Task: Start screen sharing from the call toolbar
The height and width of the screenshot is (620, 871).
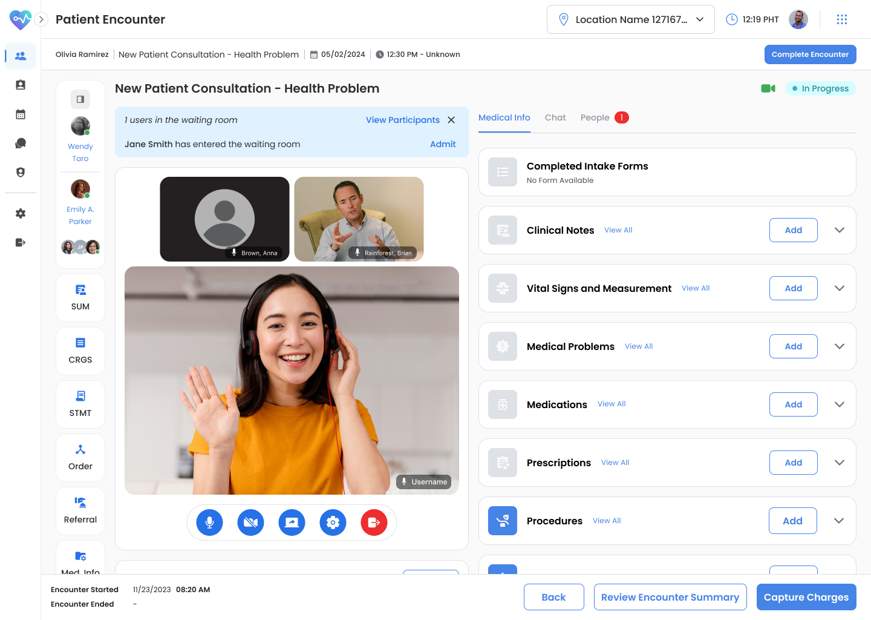Action: point(292,522)
